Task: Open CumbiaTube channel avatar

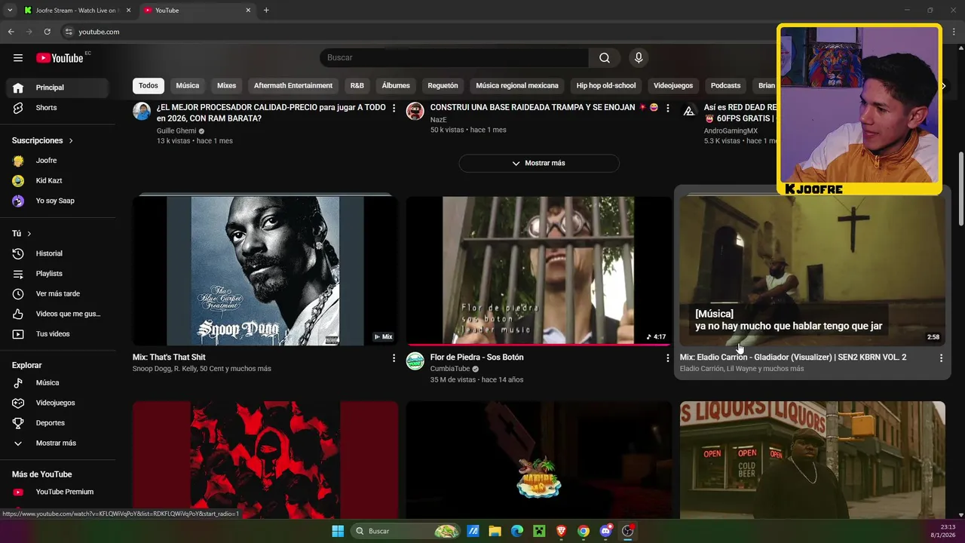Action: tap(415, 361)
